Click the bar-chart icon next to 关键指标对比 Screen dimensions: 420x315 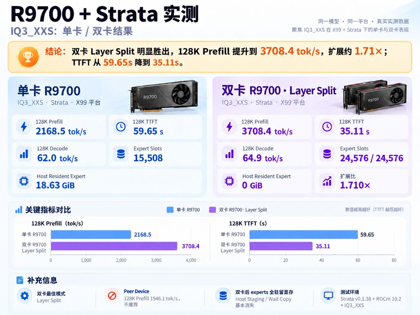[x=19, y=210]
